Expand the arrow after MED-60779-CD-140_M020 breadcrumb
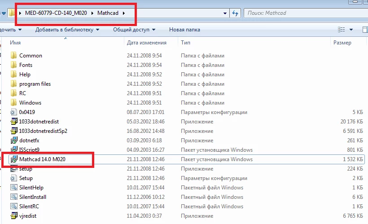Viewport: 368px width, 224px height. click(92, 13)
